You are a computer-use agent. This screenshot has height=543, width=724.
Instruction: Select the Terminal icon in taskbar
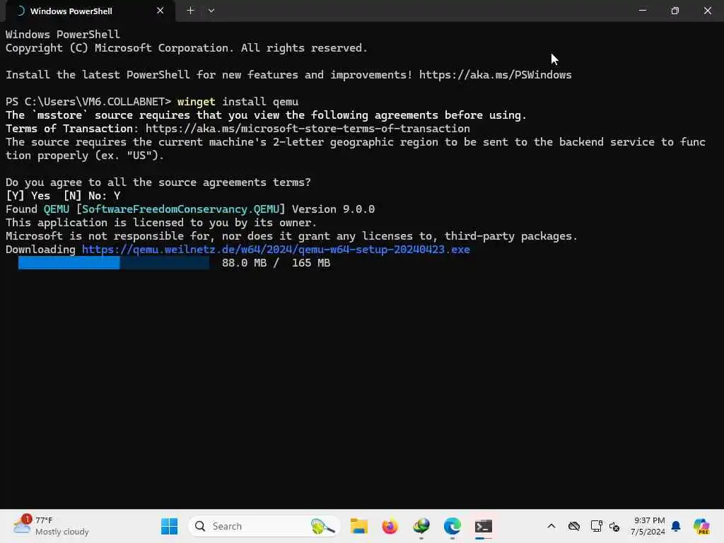coord(484,526)
